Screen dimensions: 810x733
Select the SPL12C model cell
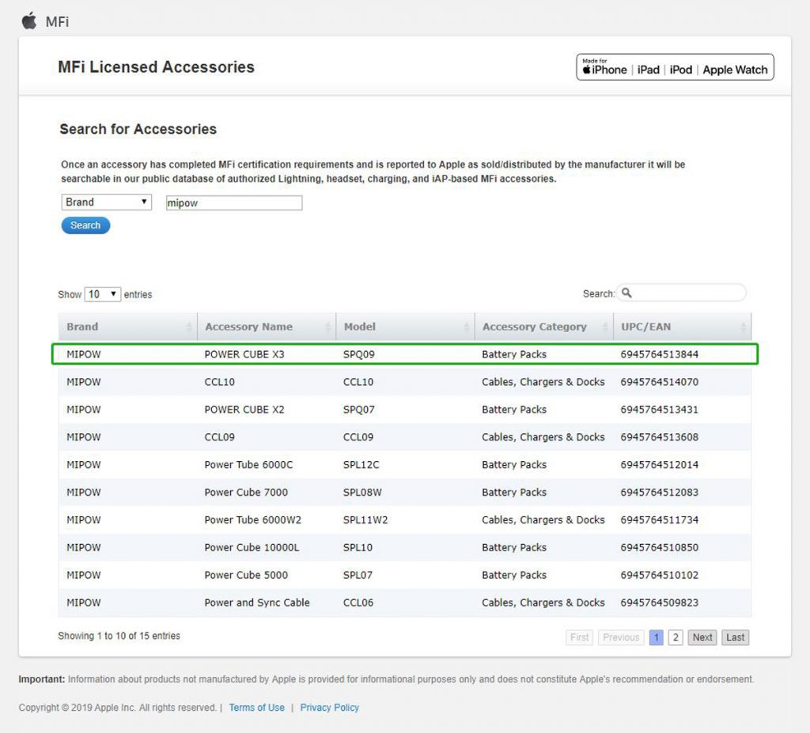coord(361,465)
